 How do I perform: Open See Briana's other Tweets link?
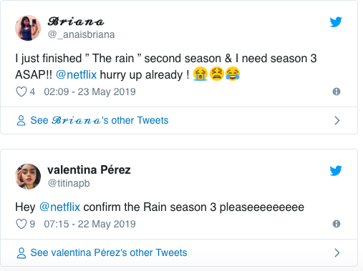point(100,120)
